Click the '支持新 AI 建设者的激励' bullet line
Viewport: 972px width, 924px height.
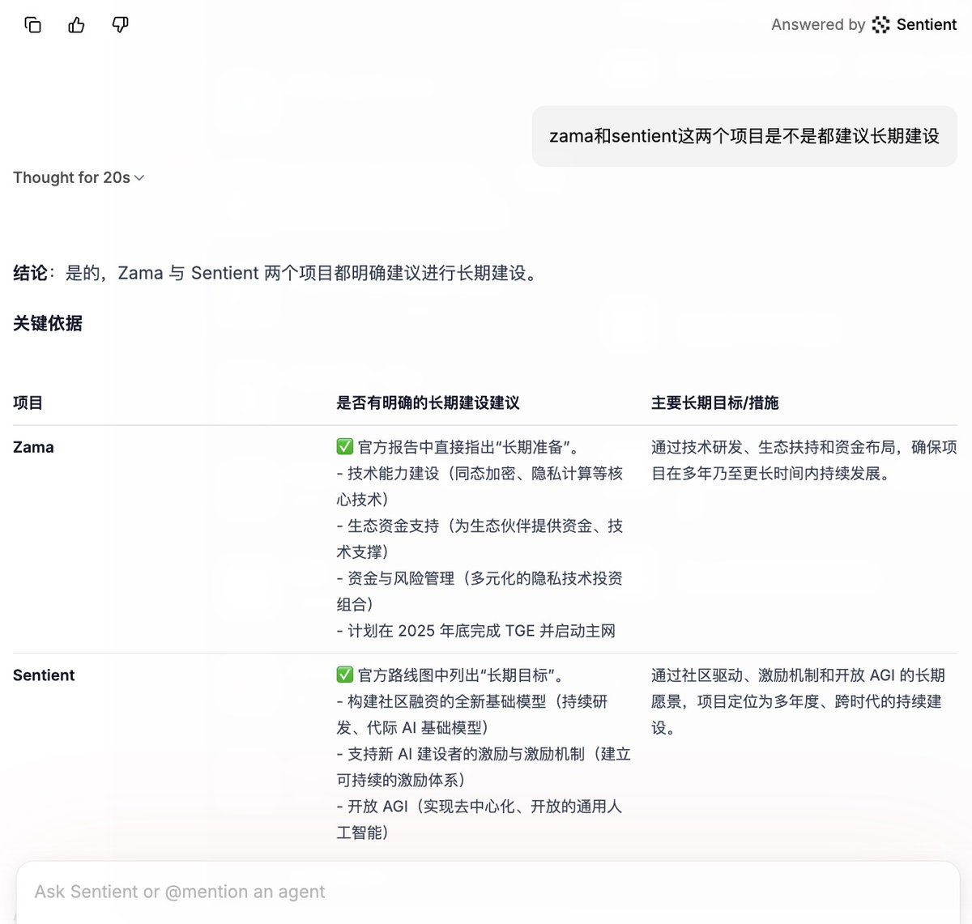pos(484,768)
